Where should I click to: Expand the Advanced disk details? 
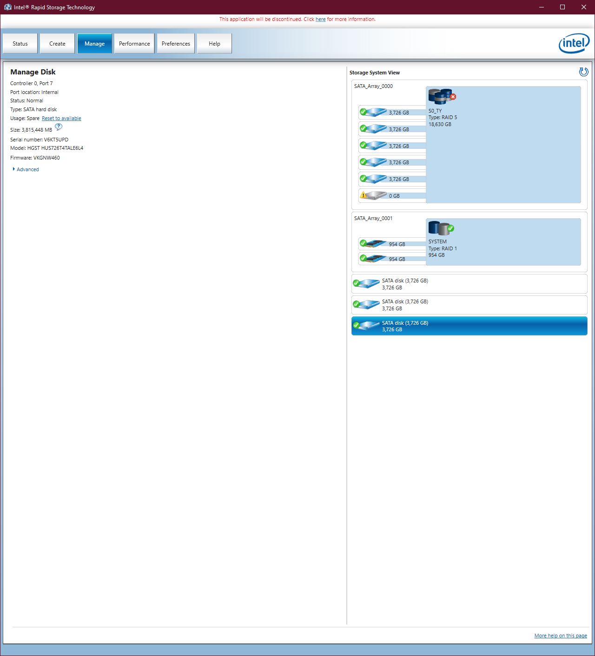[26, 169]
